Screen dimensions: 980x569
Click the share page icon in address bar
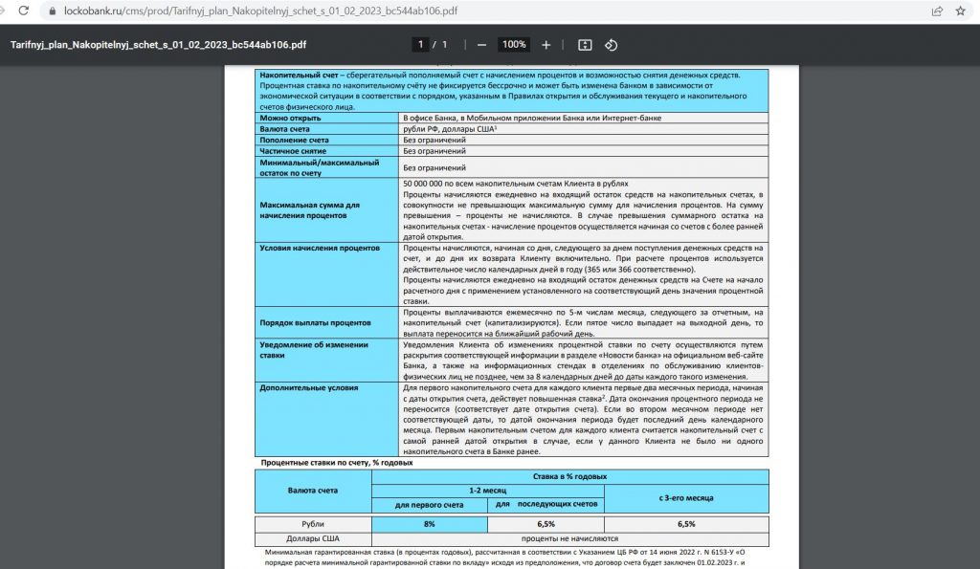click(937, 11)
